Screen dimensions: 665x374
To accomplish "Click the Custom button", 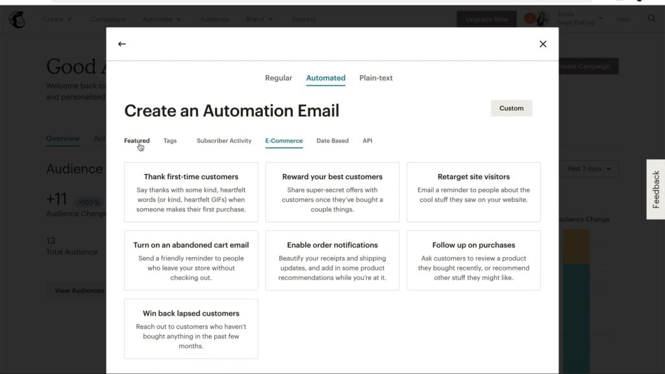I will click(x=511, y=108).
